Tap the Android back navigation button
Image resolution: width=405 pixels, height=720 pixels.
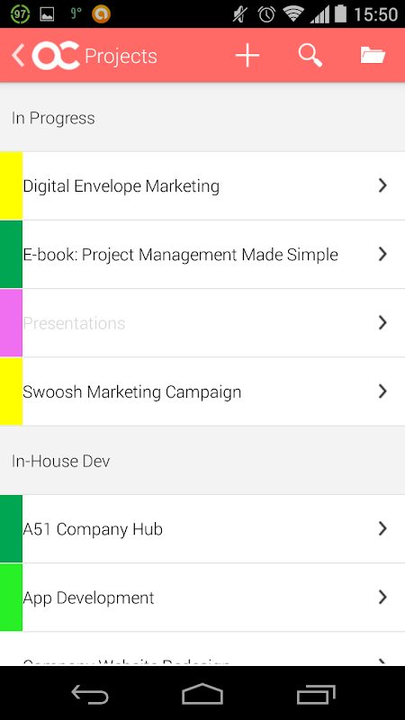point(90,693)
